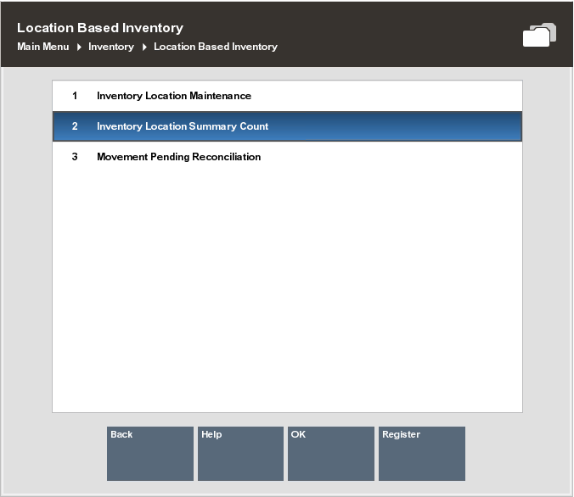Navigate to Main Menu breadcrumb
Viewport: 574px width, 497px height.
(42, 47)
